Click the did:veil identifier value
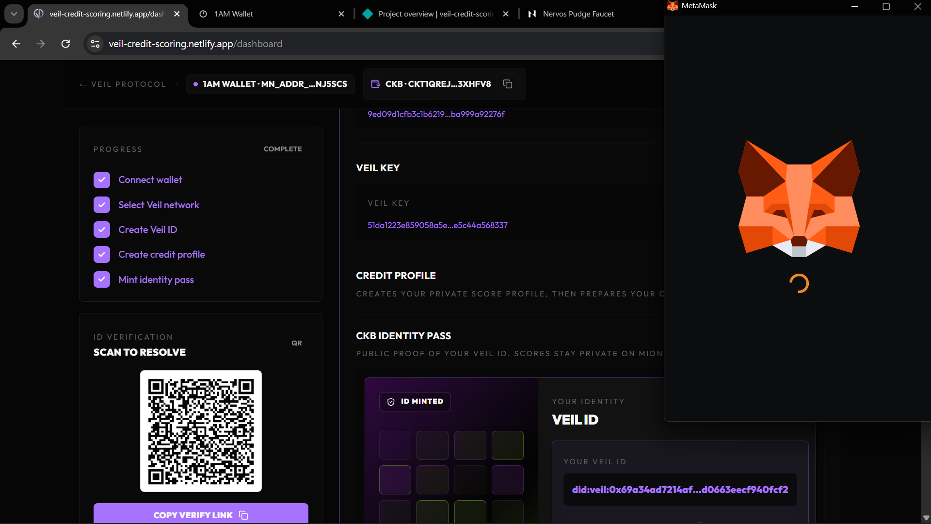Screen dimensions: 931x524 pyautogui.click(x=680, y=490)
